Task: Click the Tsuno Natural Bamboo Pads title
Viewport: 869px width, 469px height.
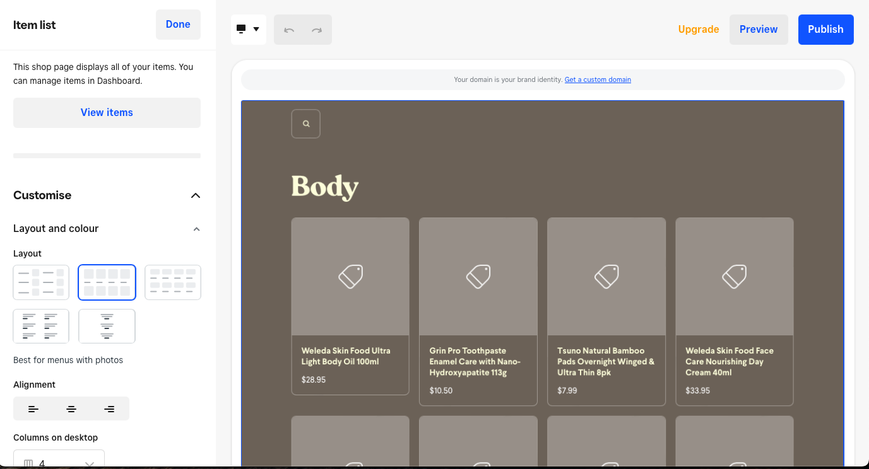Action: (606, 362)
